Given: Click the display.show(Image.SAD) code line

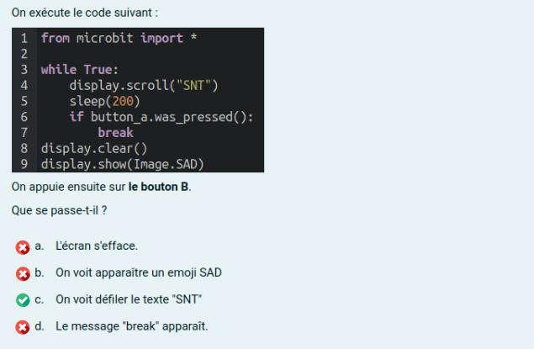Looking at the screenshot, I should pyautogui.click(x=122, y=164).
